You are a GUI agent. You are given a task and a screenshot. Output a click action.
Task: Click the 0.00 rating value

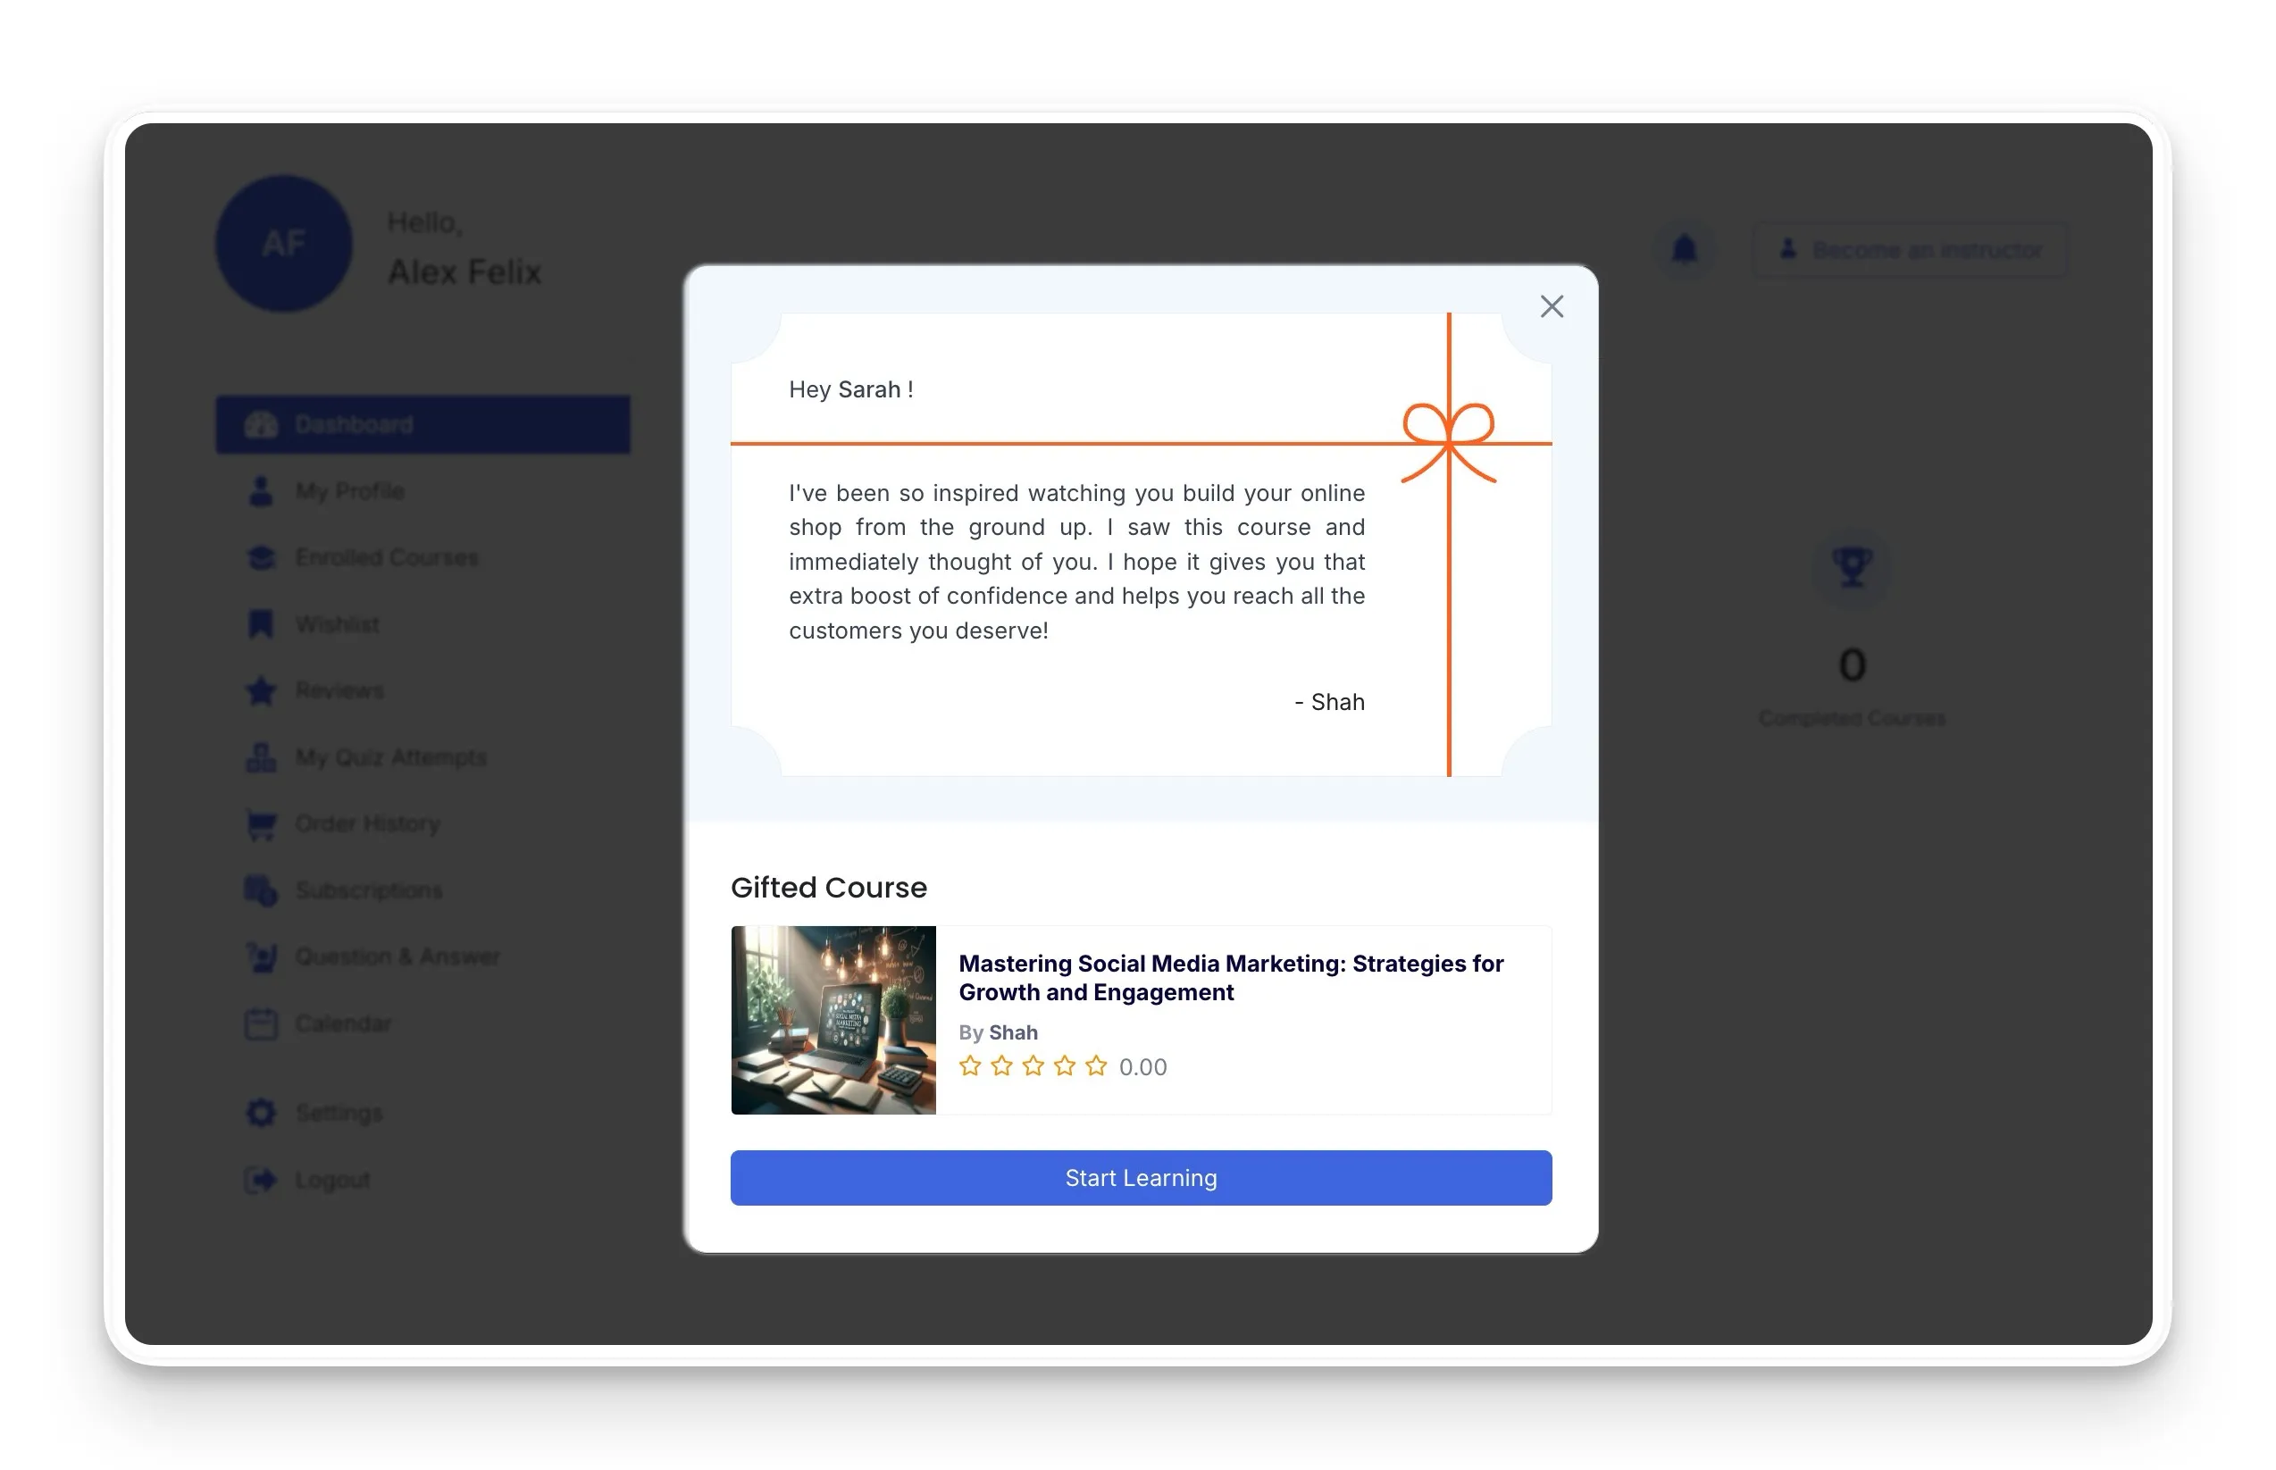[1142, 1066]
